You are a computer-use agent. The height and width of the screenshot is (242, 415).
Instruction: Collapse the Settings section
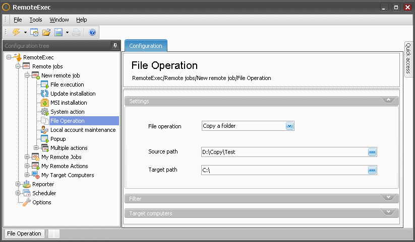point(389,100)
